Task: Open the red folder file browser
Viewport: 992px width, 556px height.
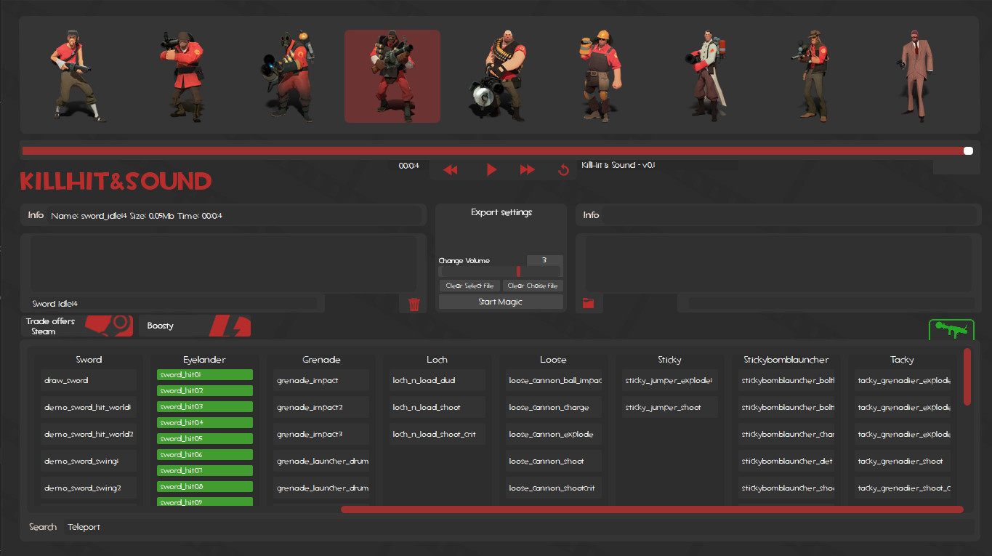Action: pyautogui.click(x=589, y=304)
